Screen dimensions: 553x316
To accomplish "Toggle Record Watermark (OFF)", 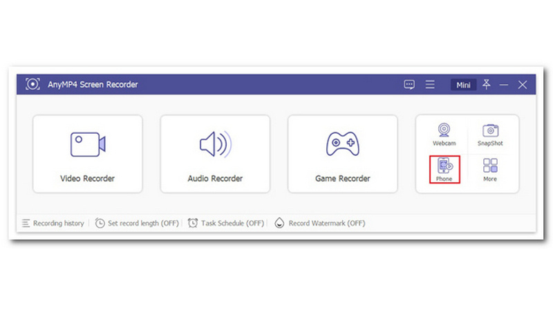I will tap(320, 223).
